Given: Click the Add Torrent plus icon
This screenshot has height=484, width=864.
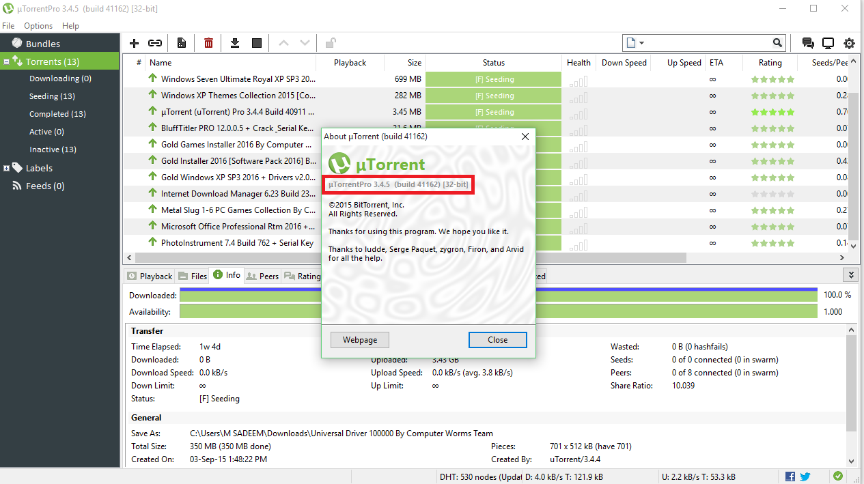Looking at the screenshot, I should [134, 43].
